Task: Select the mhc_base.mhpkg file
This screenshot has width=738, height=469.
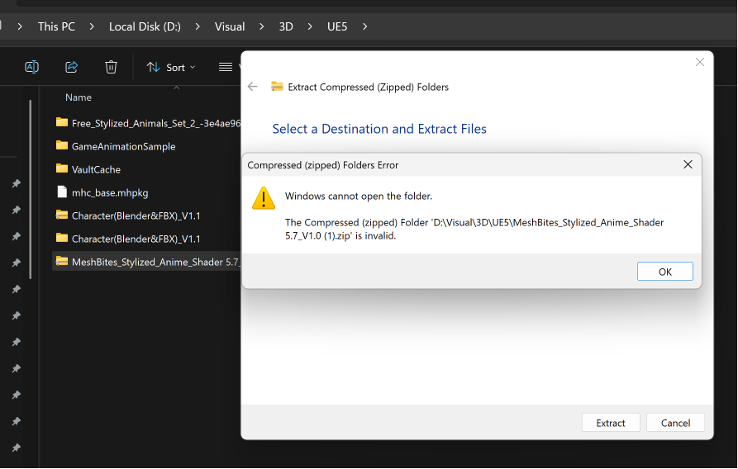Action: [146, 192]
